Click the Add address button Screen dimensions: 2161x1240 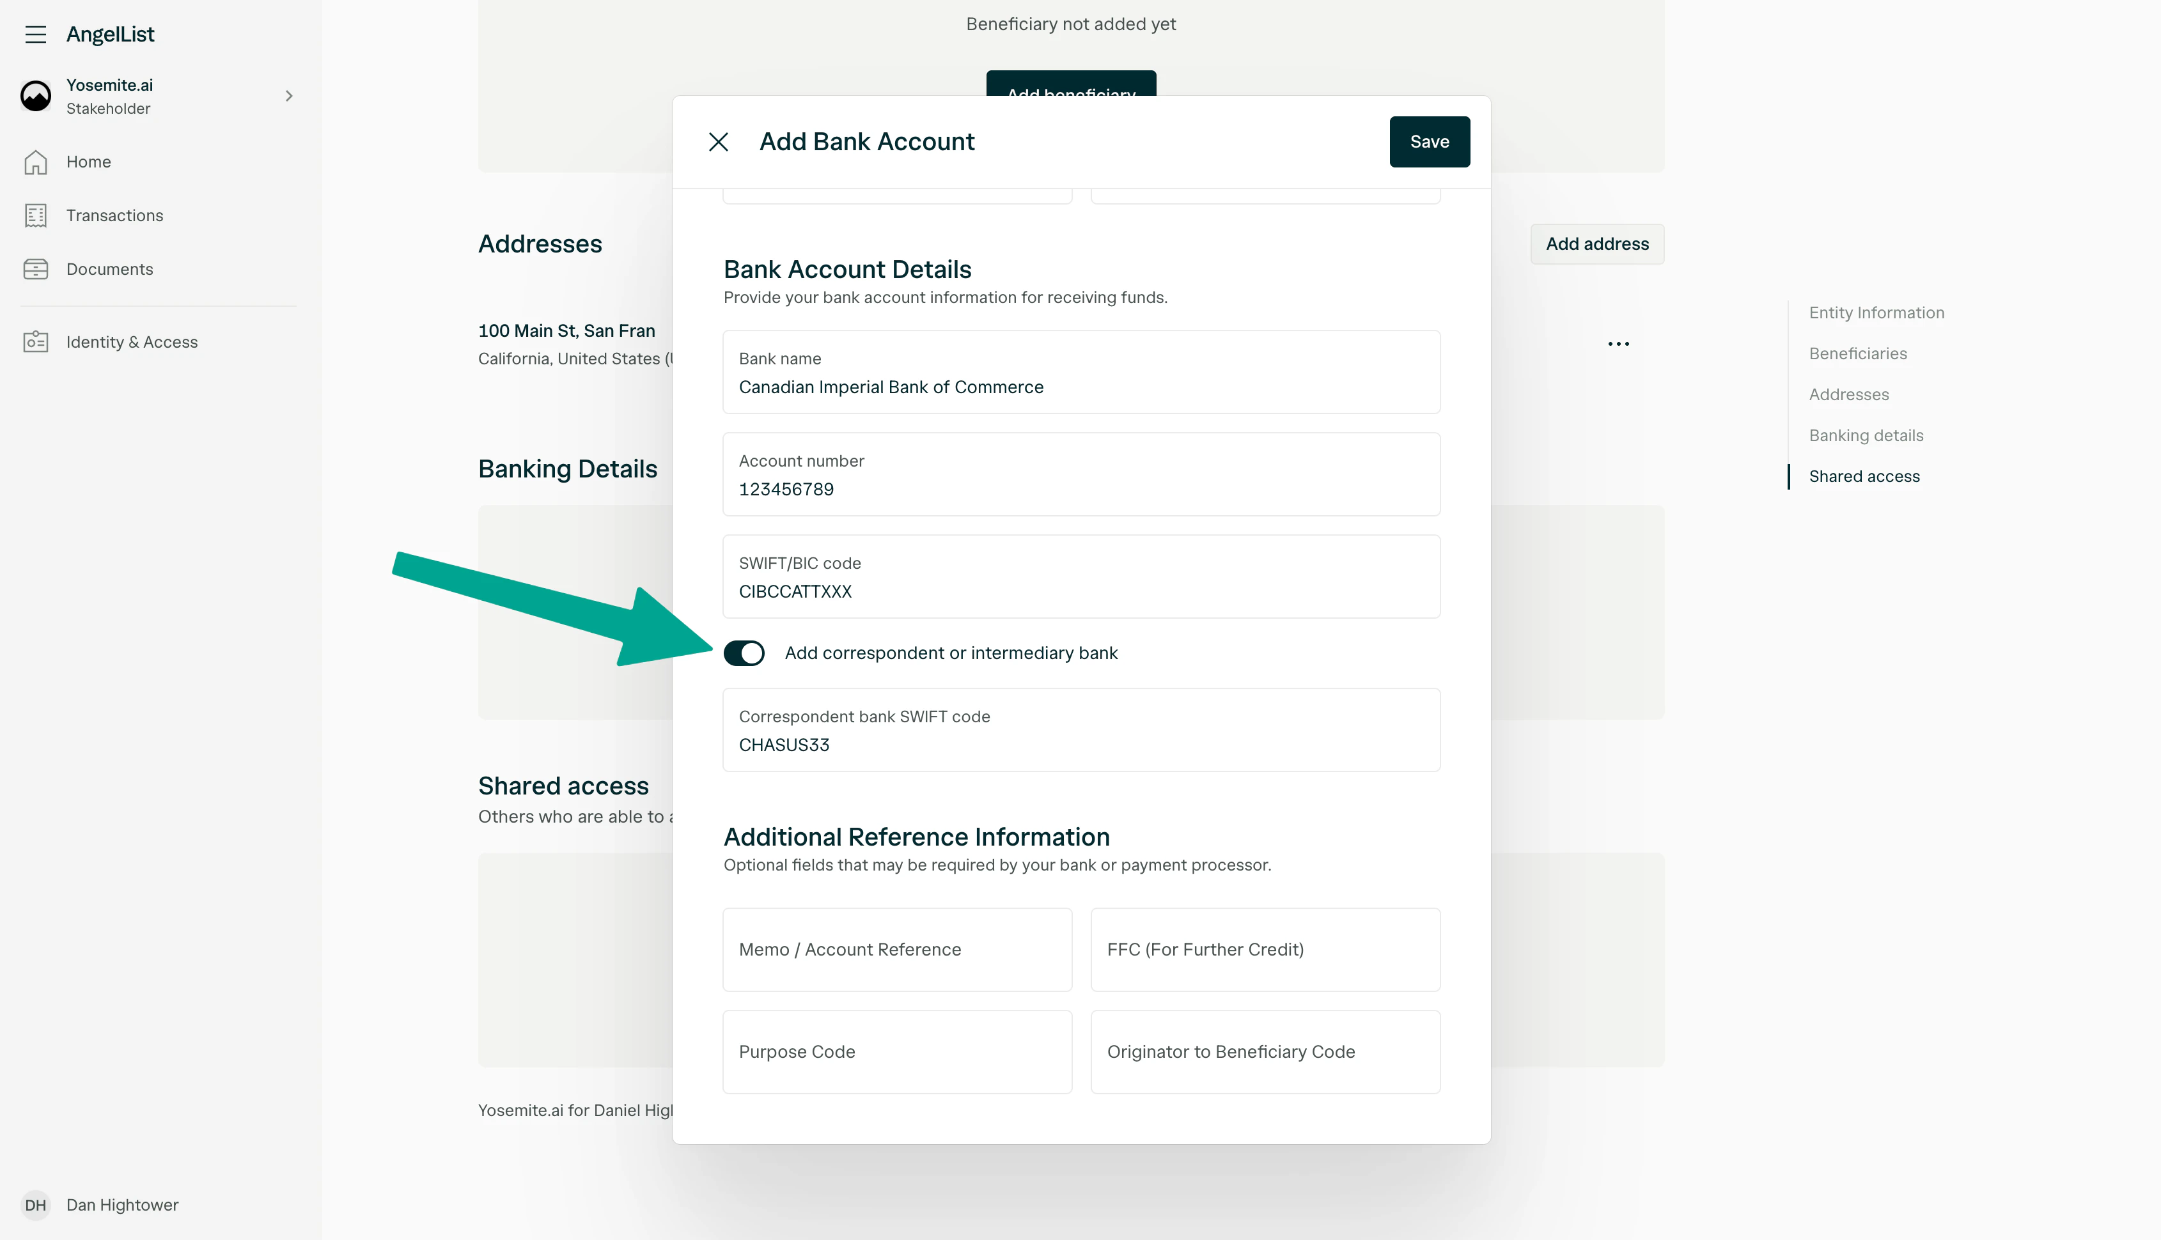1596,244
